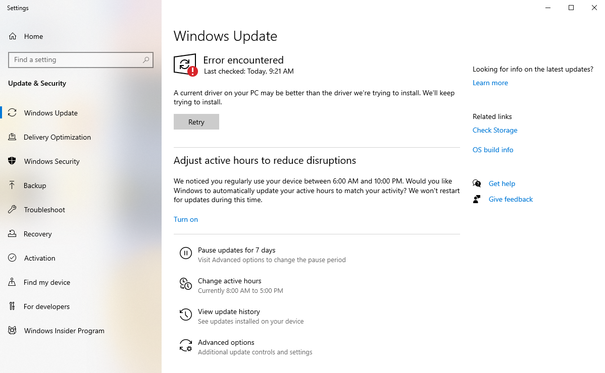
Task: Click the Recovery icon in the sidebar
Action: 12,234
